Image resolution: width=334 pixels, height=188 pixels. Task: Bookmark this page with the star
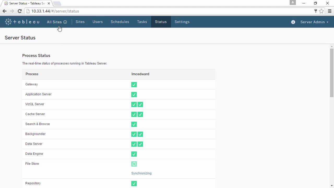click(321, 11)
